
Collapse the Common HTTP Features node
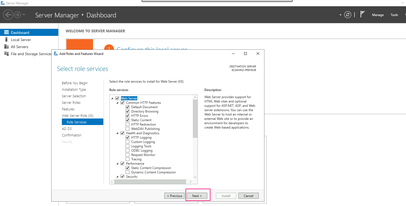117,103
